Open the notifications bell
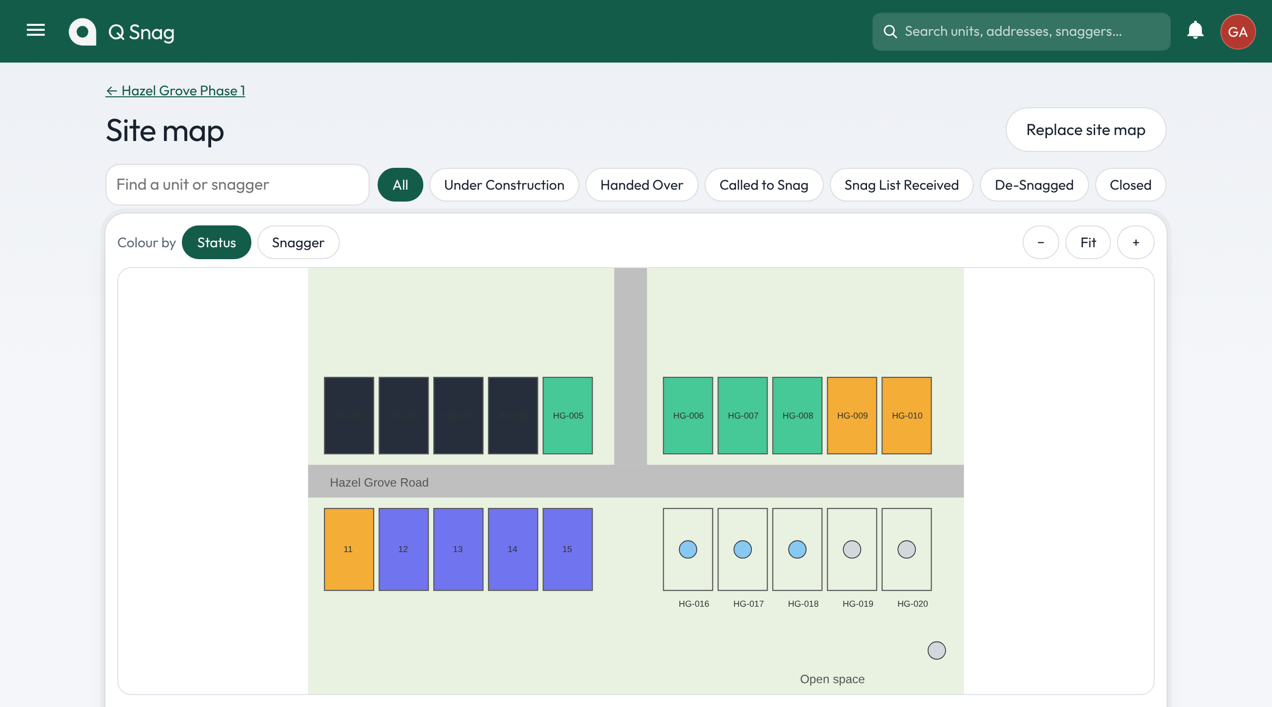The height and width of the screenshot is (707, 1272). (x=1195, y=31)
